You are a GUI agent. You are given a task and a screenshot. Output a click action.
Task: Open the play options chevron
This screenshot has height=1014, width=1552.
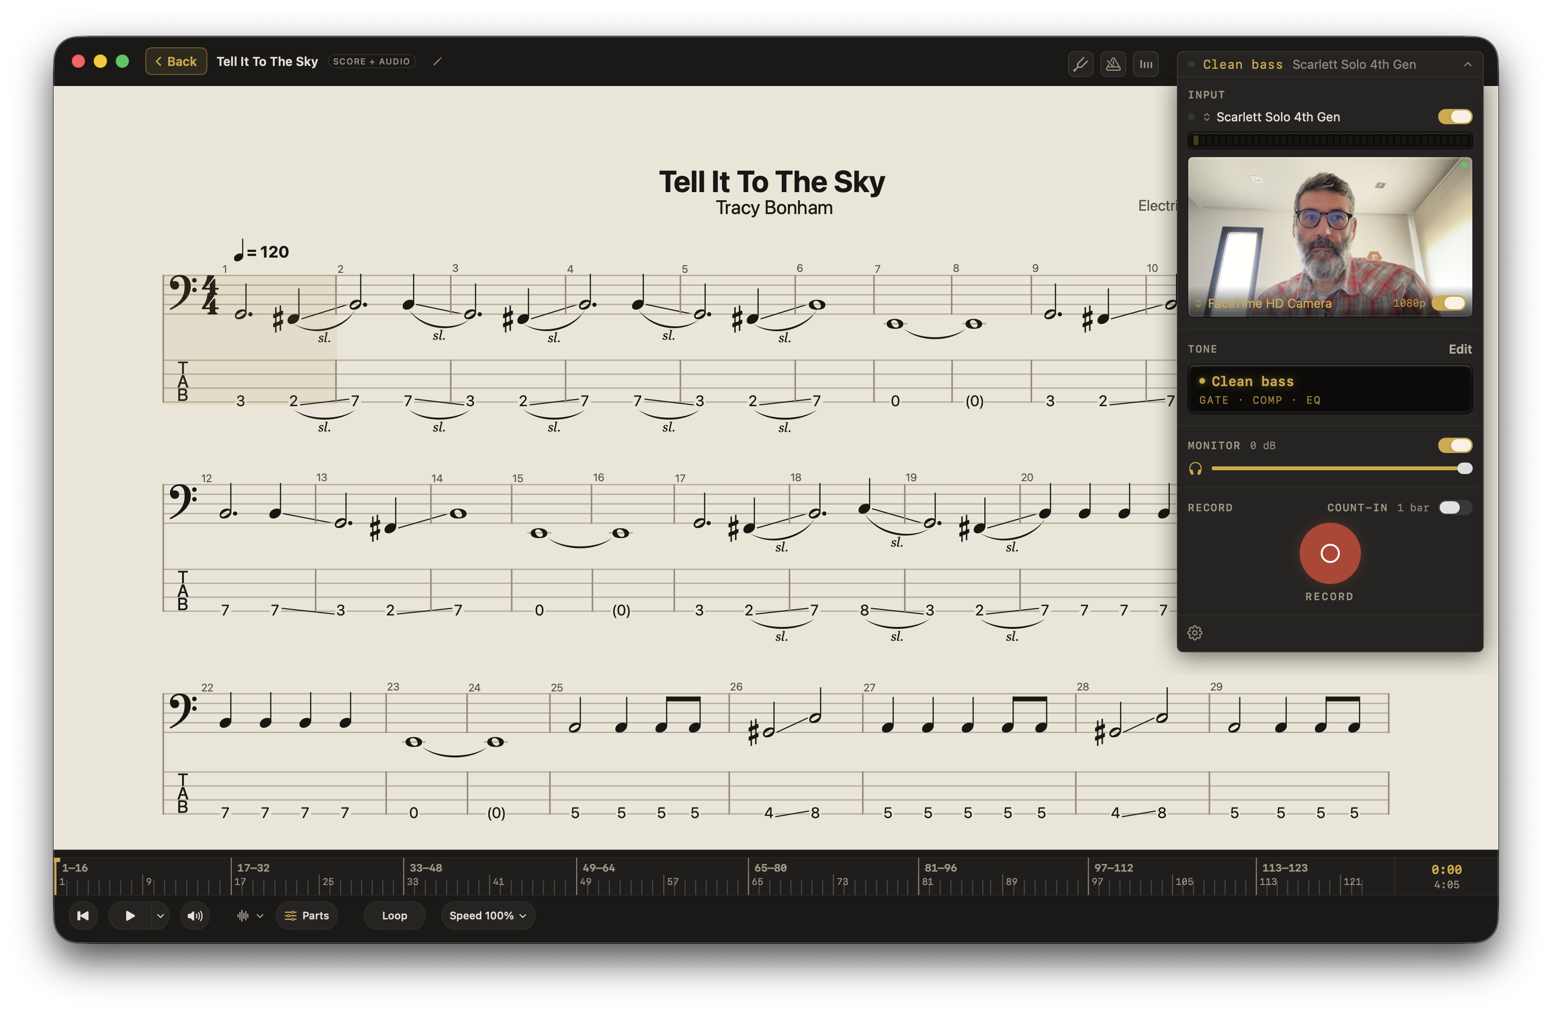coord(160,916)
